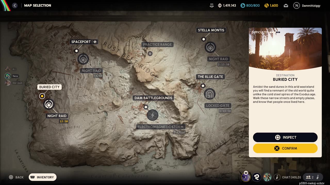Click the Spaceport location dot marker
This screenshot has height=185, width=330.
[x=76, y=51]
